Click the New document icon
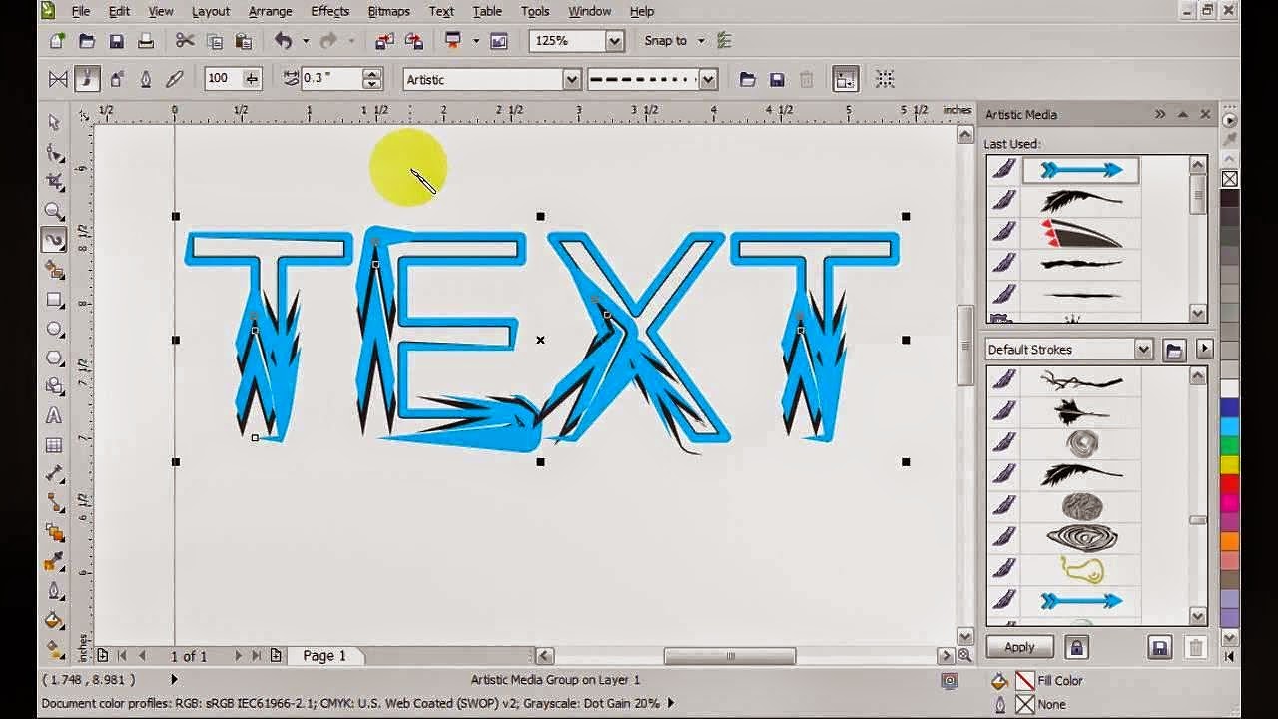The image size is (1278, 719). click(x=57, y=41)
